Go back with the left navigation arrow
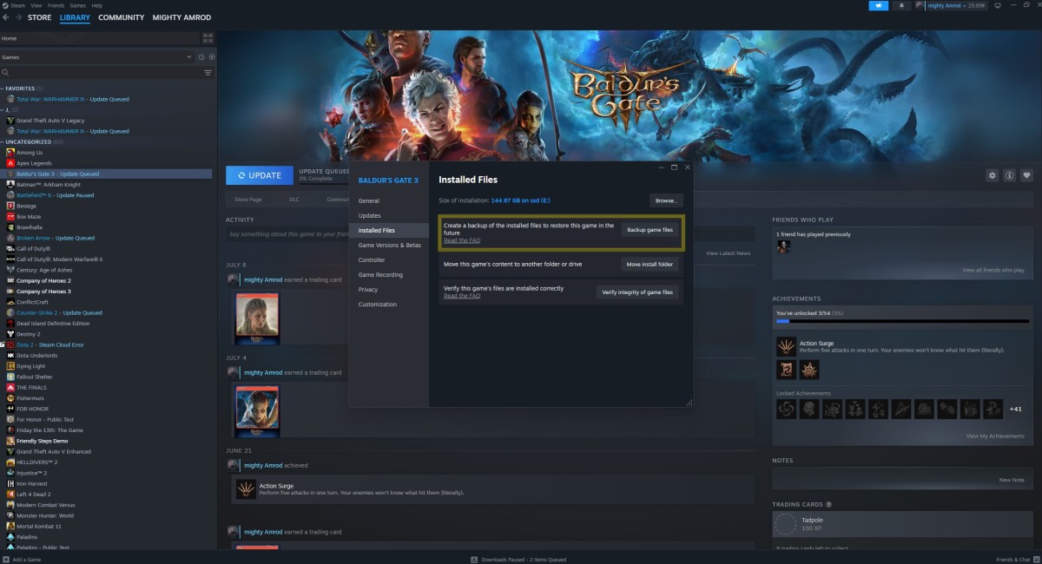Viewport: 1042px width, 564px height. click(7, 17)
